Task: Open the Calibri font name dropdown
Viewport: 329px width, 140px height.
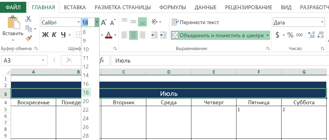Action: (x=79, y=22)
